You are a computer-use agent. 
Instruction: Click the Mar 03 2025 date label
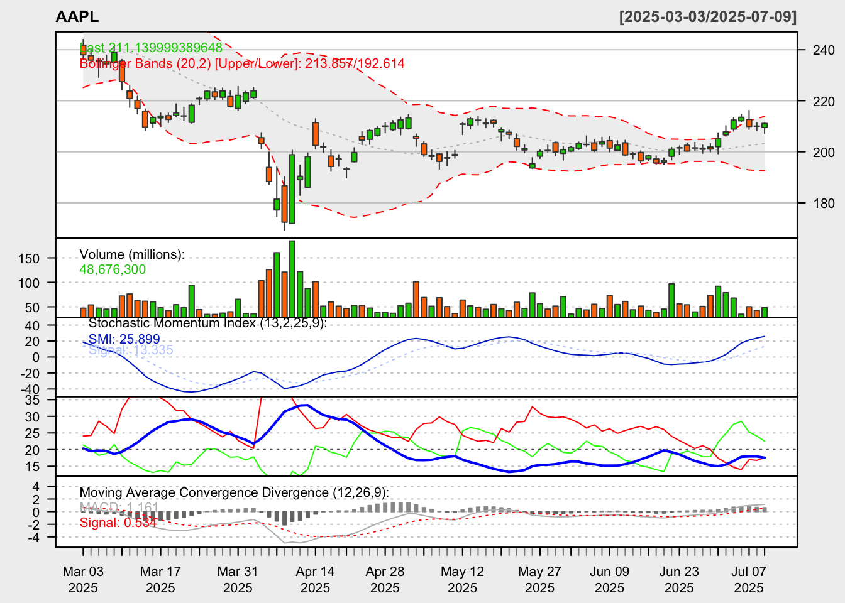coord(83,580)
